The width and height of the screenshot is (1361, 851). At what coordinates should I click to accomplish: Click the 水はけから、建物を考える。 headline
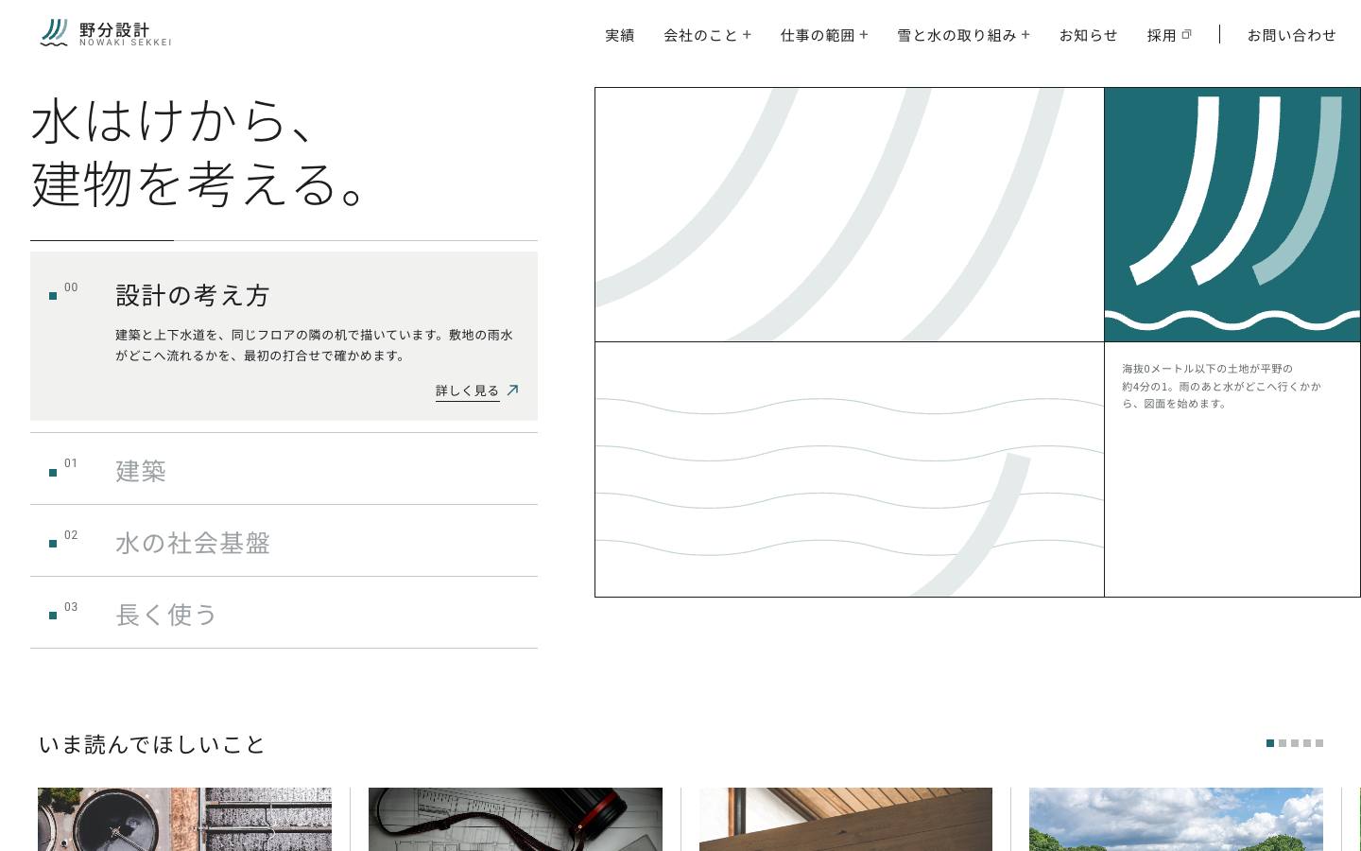200,152
